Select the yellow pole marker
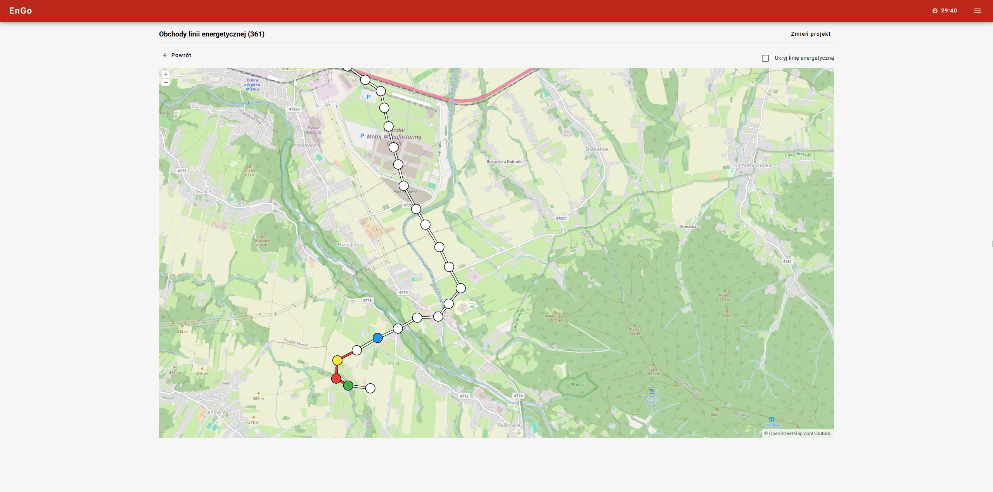 (337, 360)
